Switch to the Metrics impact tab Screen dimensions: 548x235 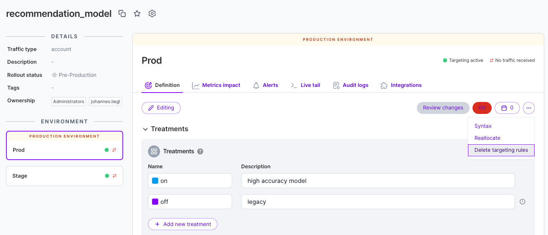216,85
